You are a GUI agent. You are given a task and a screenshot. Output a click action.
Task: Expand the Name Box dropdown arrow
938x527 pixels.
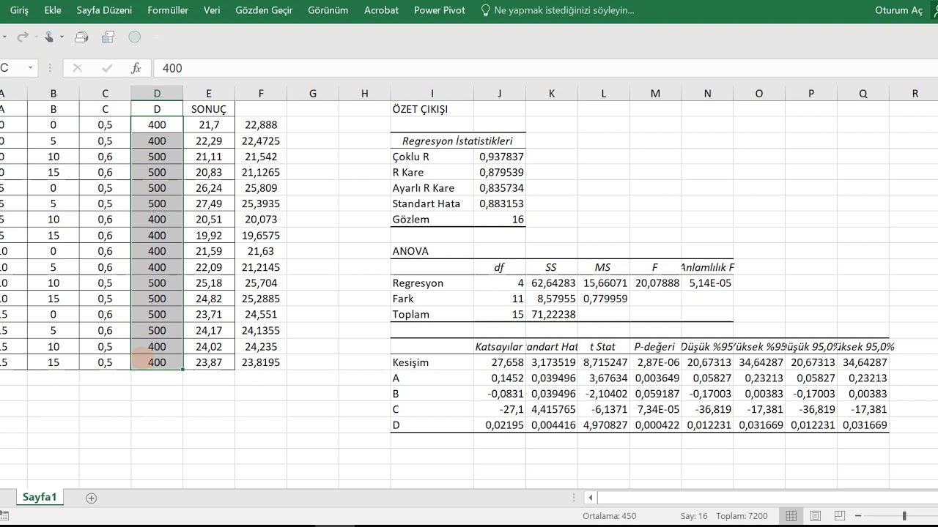[x=30, y=68]
